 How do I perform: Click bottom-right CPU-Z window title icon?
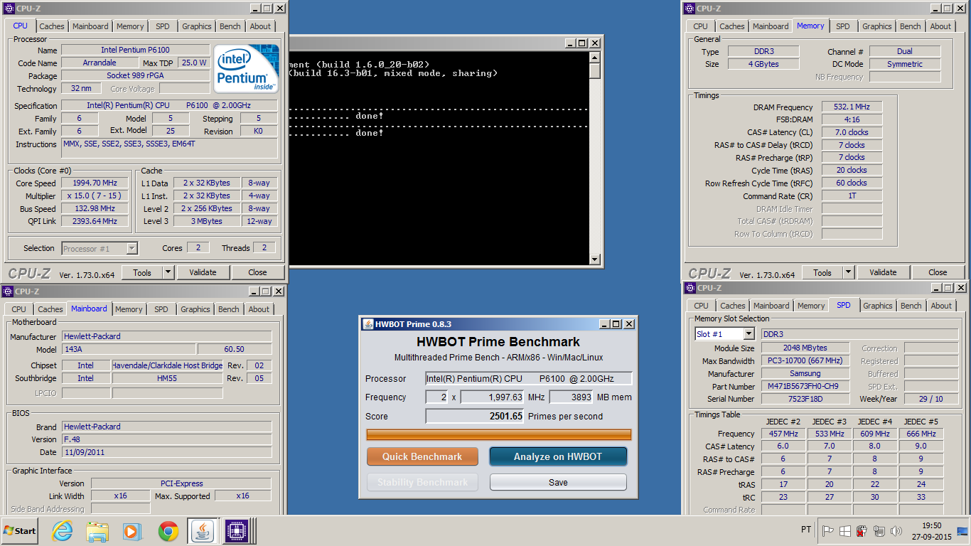pos(689,288)
